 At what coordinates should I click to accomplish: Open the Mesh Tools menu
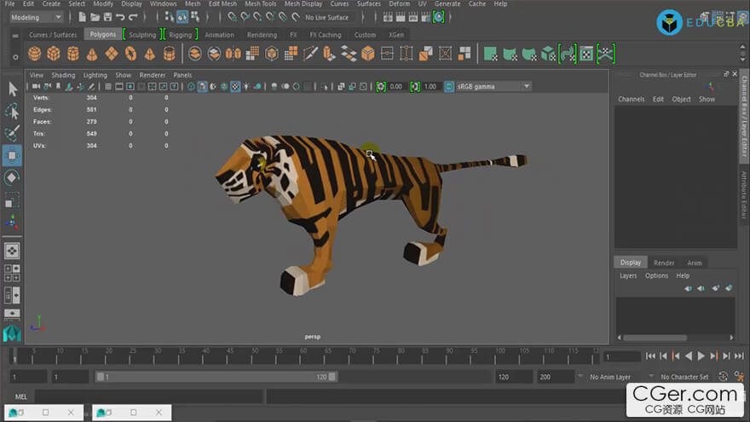(259, 4)
